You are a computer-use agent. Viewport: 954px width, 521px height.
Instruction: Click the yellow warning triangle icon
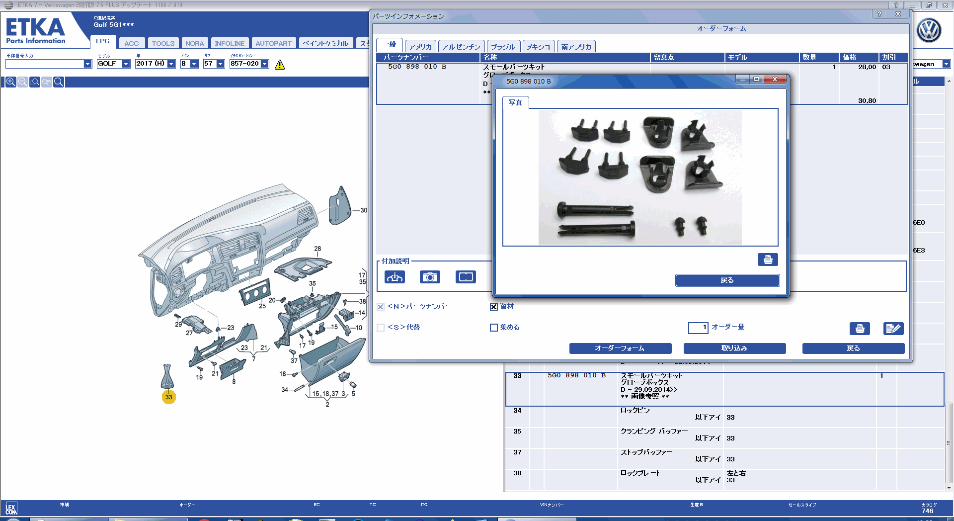point(280,65)
